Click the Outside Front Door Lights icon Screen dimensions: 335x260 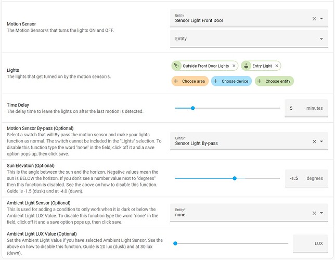tap(177, 66)
